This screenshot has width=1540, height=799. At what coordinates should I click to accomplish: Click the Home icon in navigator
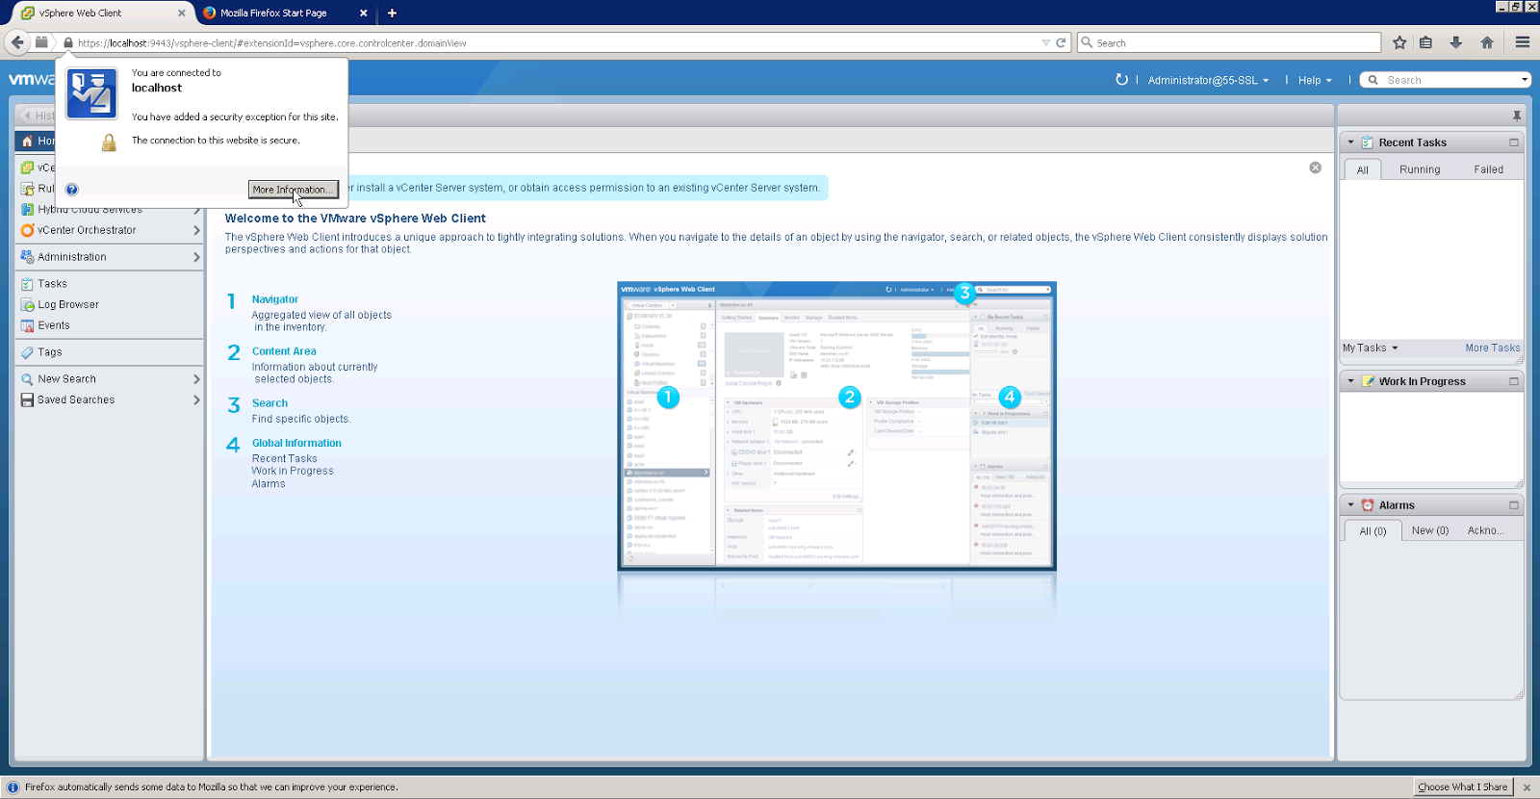coord(27,142)
